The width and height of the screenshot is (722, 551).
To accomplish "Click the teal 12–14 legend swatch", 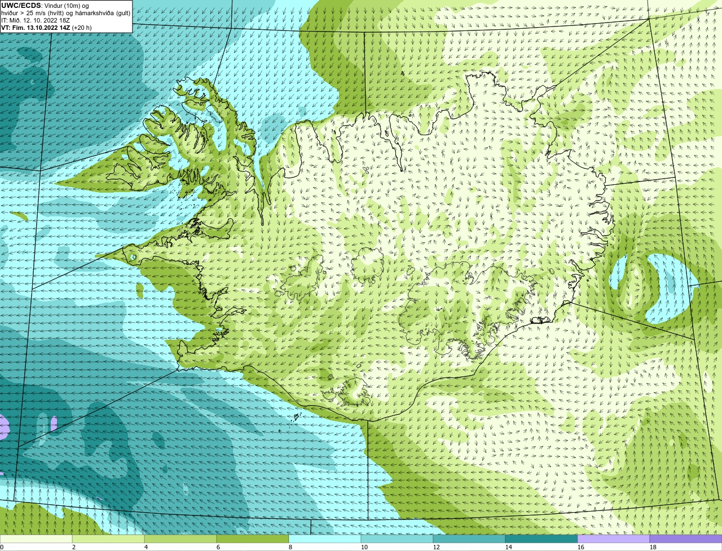I will click(x=469, y=539).
